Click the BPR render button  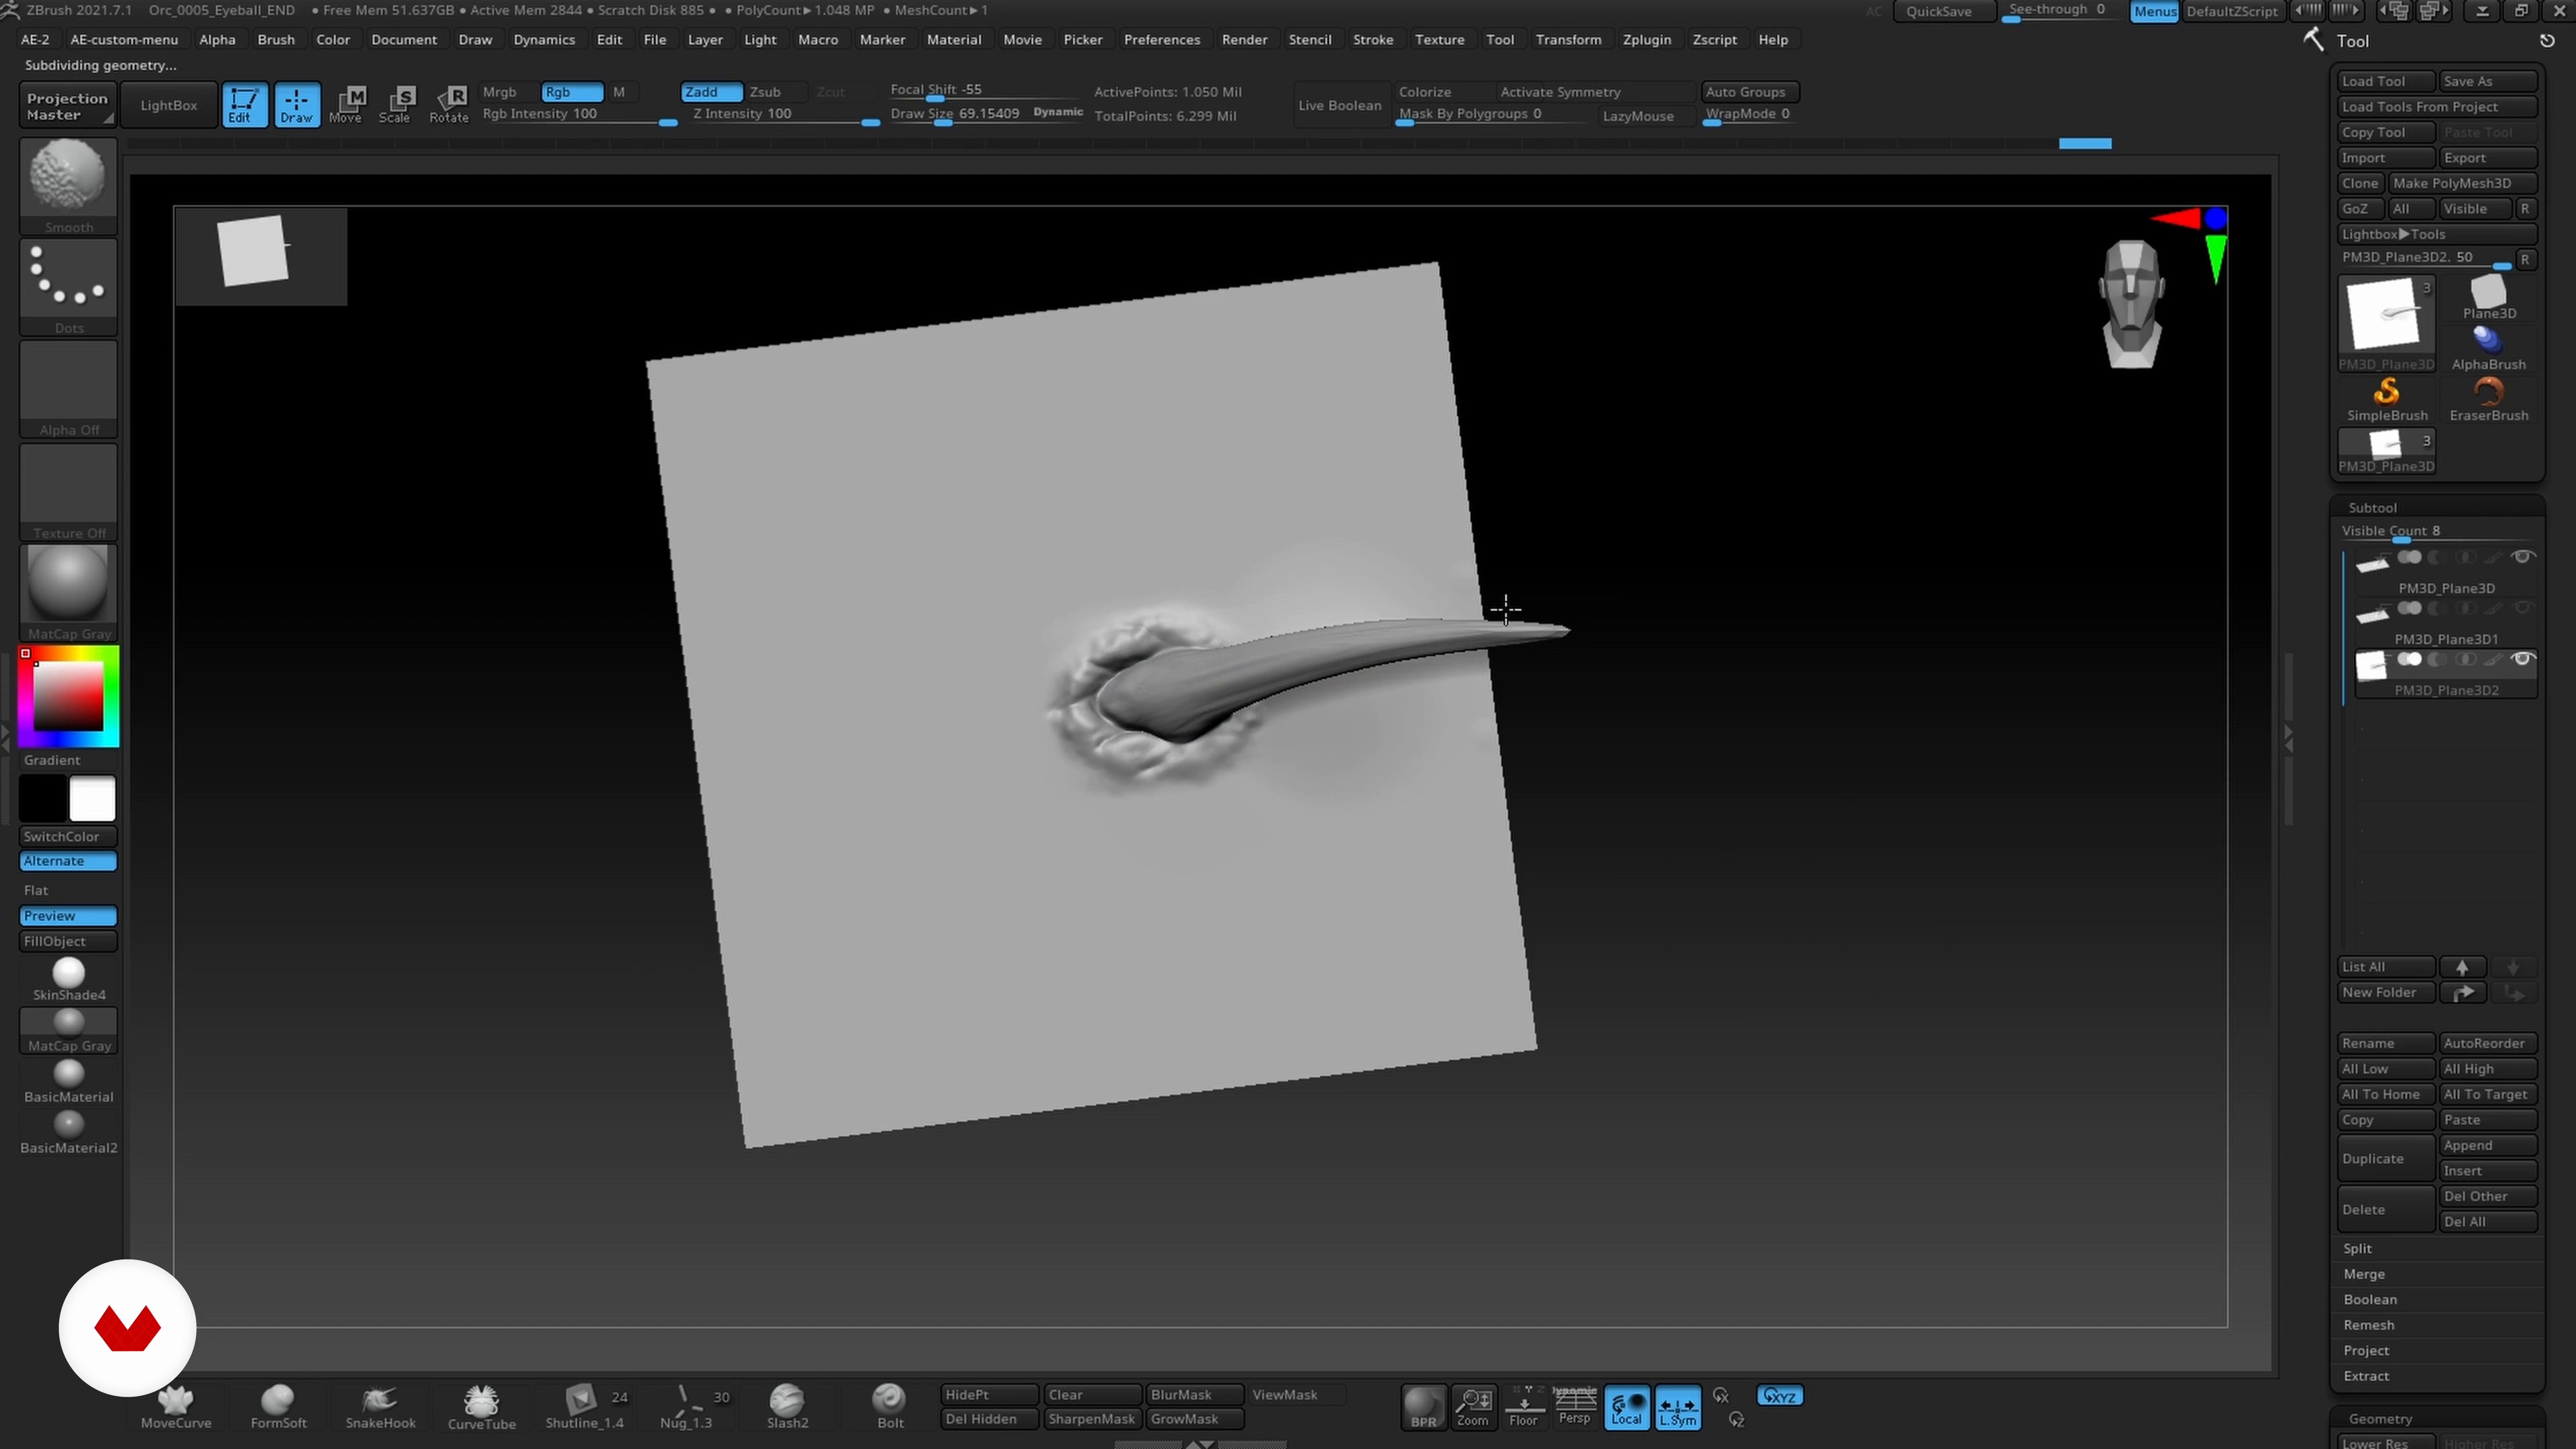(x=1423, y=1406)
